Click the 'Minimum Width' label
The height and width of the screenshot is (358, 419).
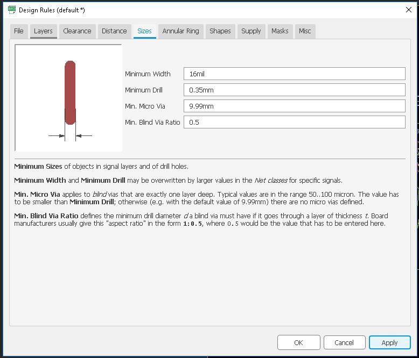click(x=148, y=74)
